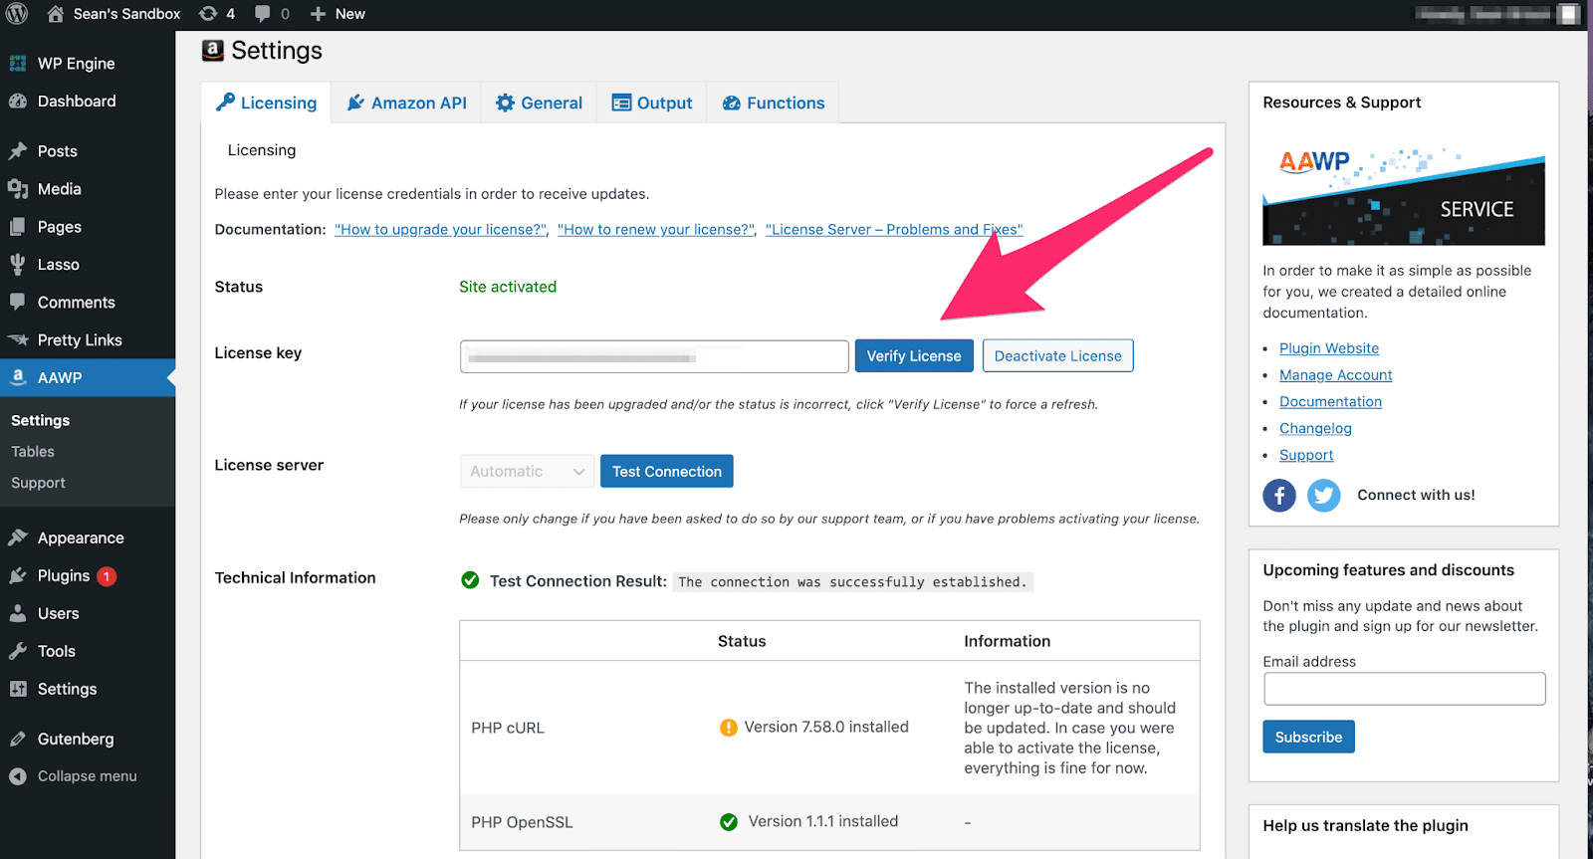This screenshot has width=1593, height=859.
Task: Click Version 1.1.1 installed text
Action: pyautogui.click(x=823, y=822)
